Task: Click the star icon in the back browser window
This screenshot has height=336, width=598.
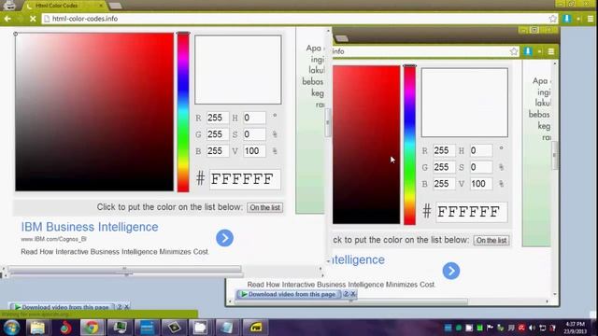Action: (514, 51)
